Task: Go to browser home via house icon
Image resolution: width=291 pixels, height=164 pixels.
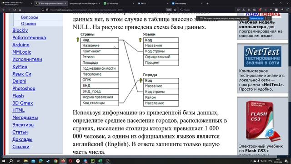Action: [20, 10]
